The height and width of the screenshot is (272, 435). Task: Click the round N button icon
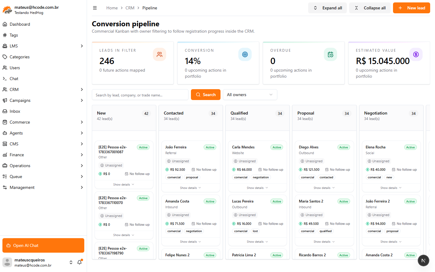(423, 261)
